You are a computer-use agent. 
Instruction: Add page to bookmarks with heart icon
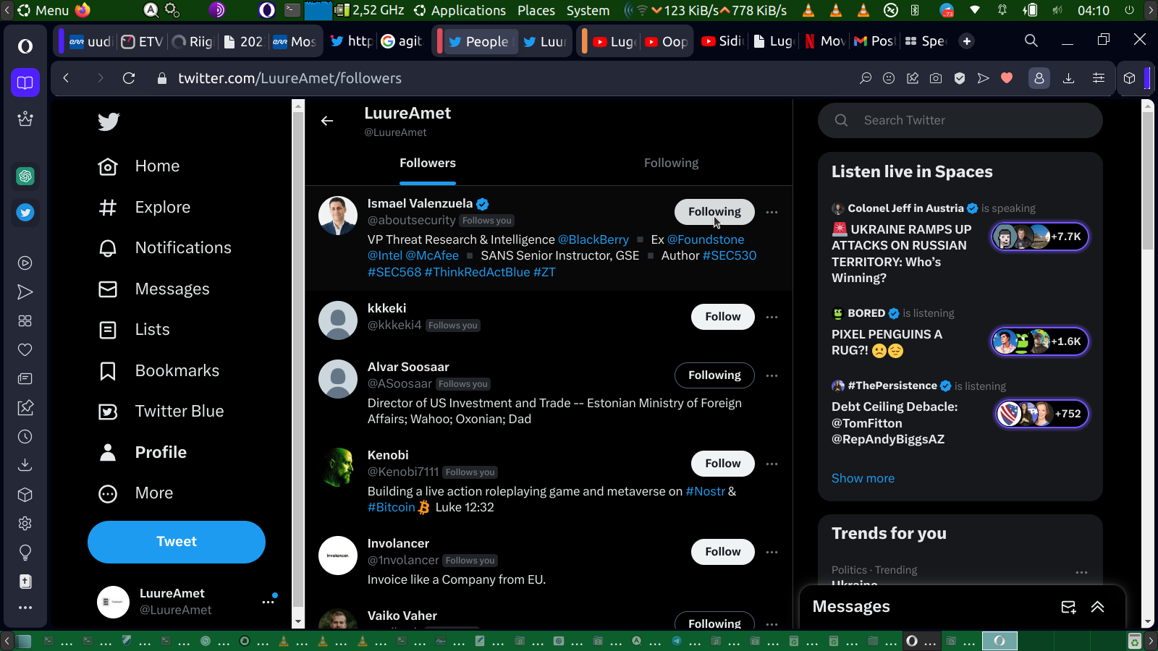1007,78
